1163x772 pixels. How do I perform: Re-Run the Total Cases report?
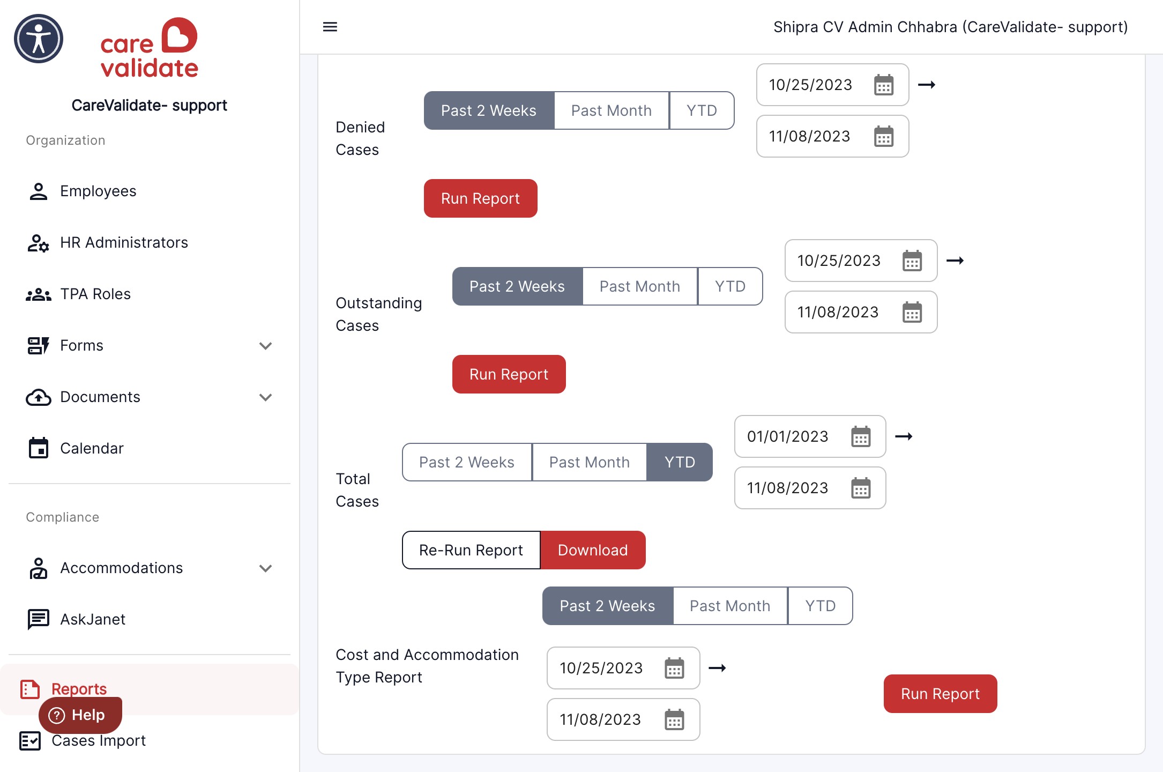coord(471,550)
